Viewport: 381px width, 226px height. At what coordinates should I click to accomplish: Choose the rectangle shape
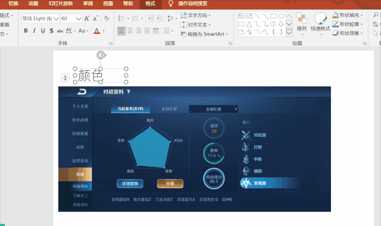click(273, 16)
